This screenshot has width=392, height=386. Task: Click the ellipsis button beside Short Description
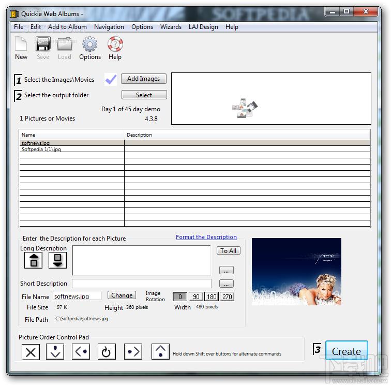point(226,284)
